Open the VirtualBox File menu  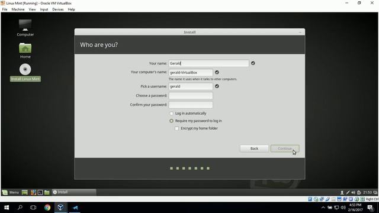[x=5, y=9]
